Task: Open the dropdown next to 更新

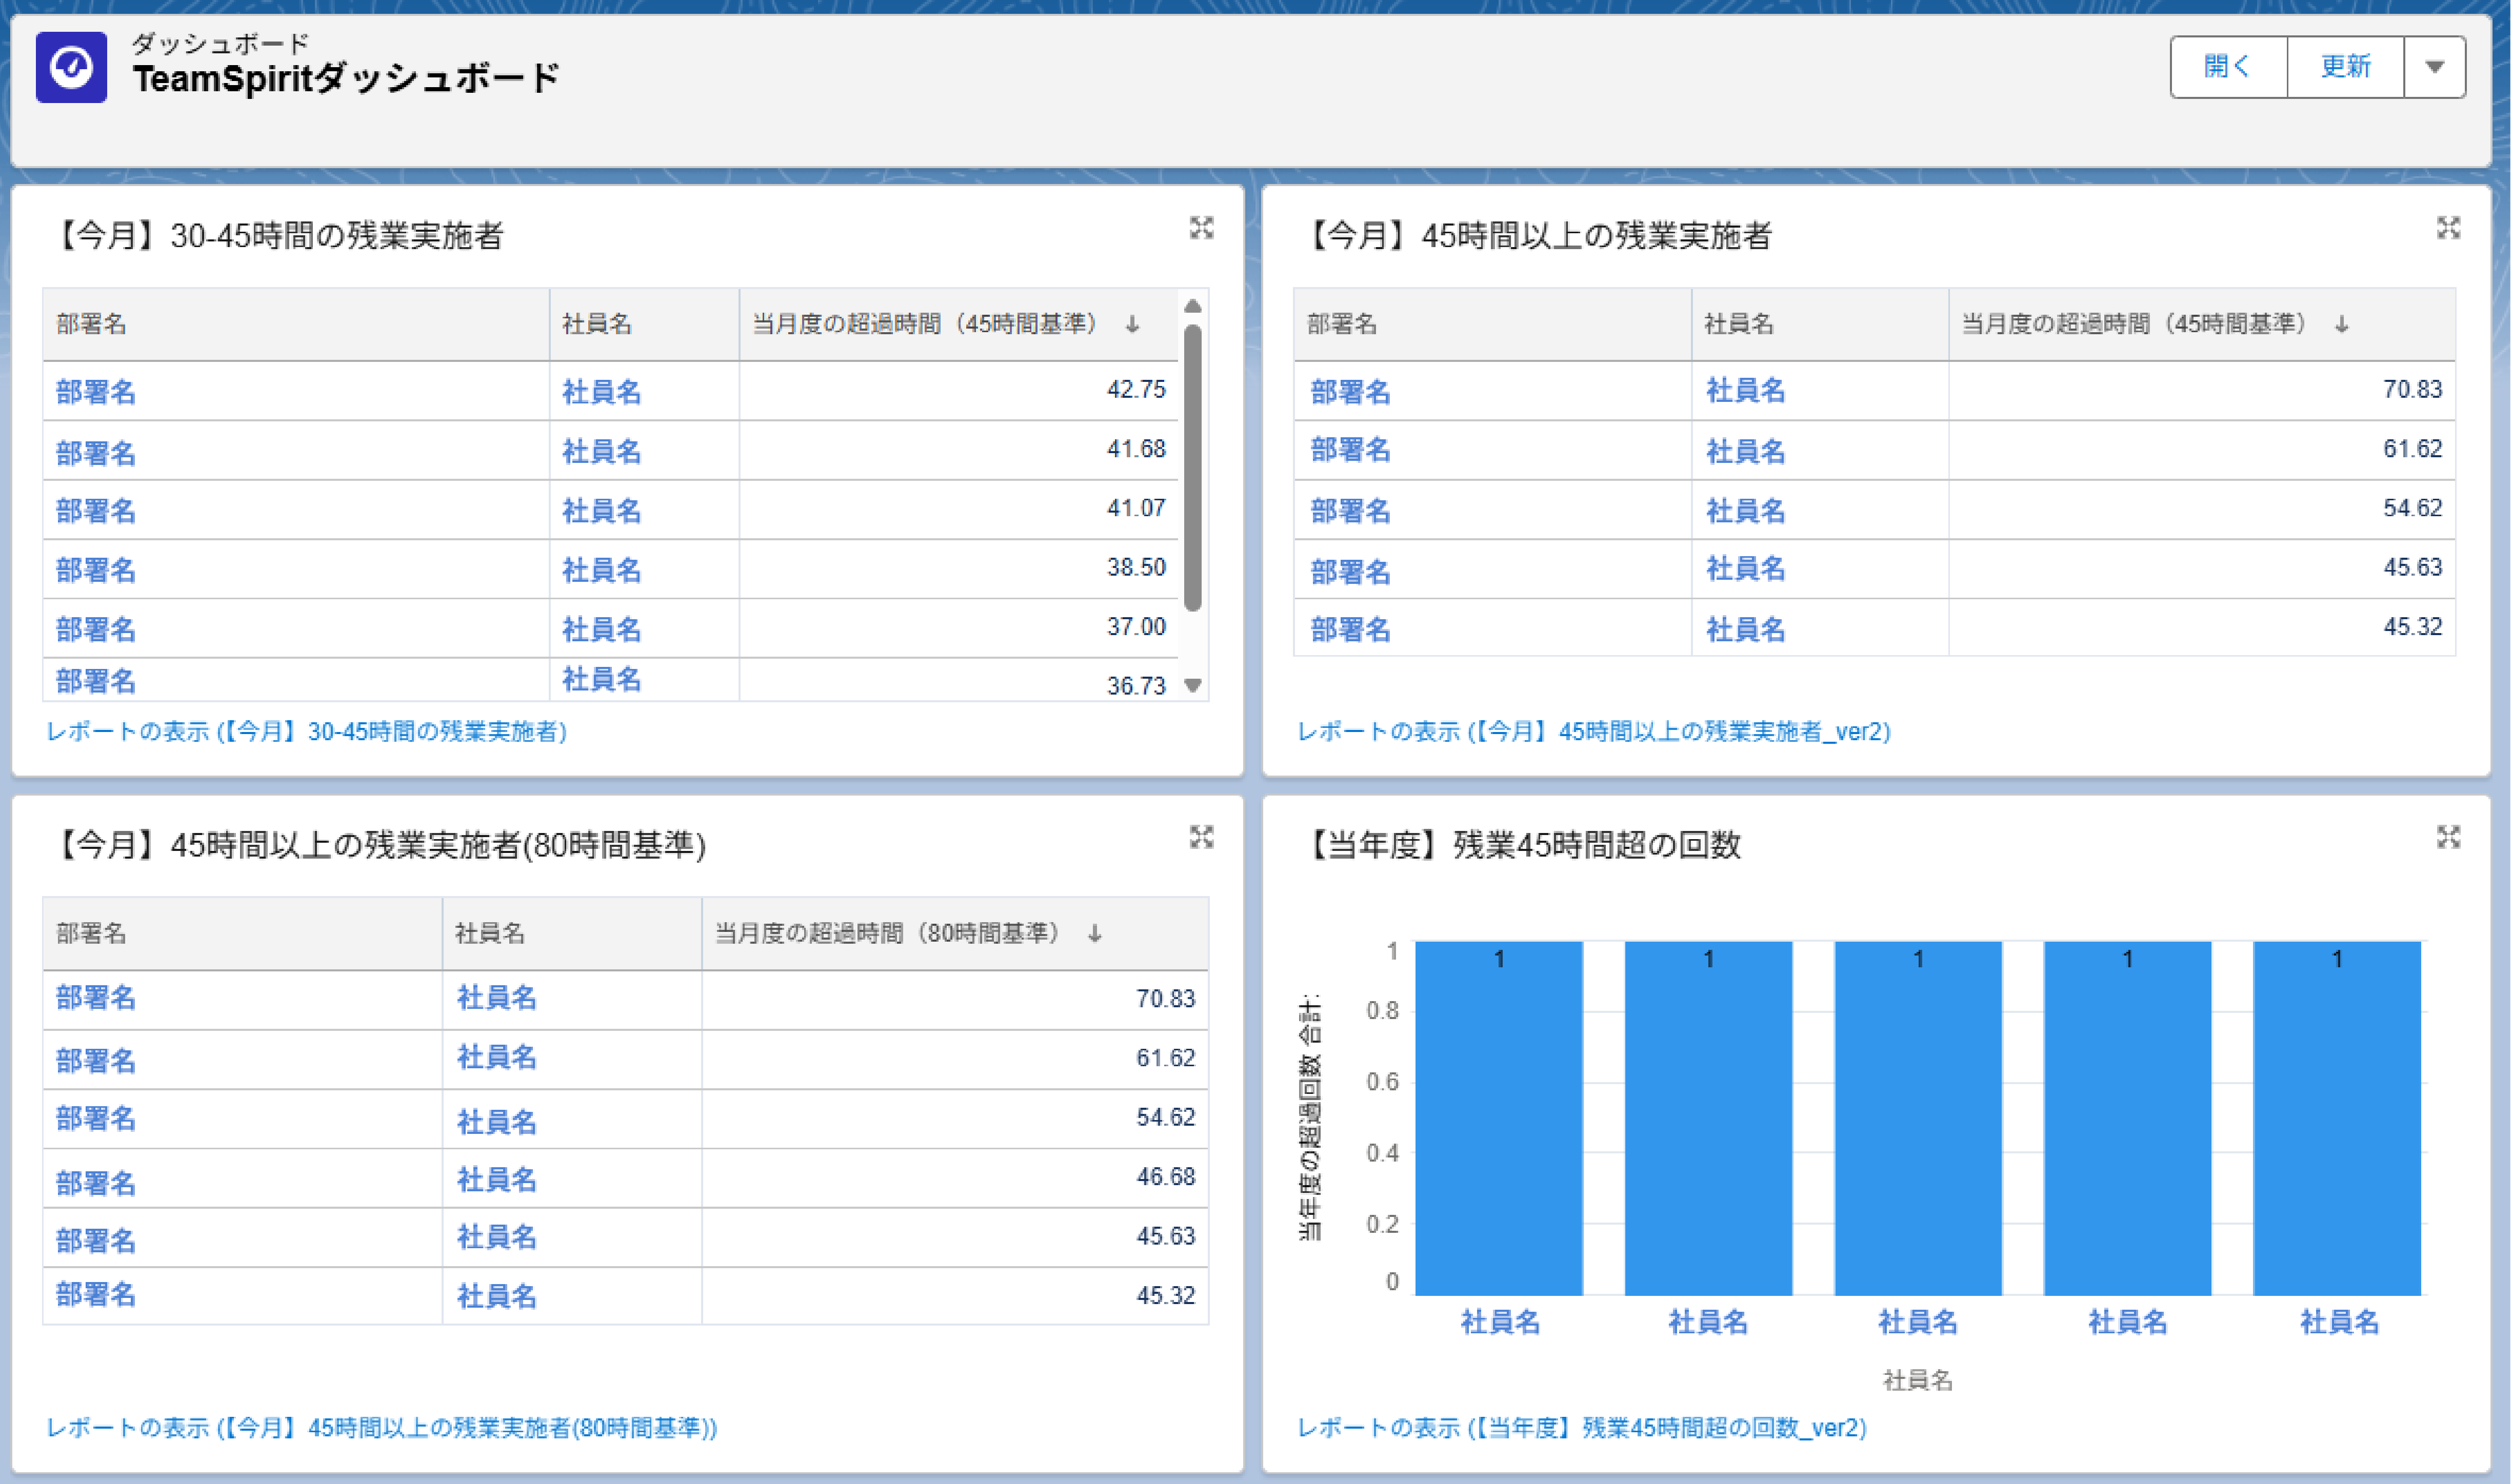Action: click(x=2434, y=67)
